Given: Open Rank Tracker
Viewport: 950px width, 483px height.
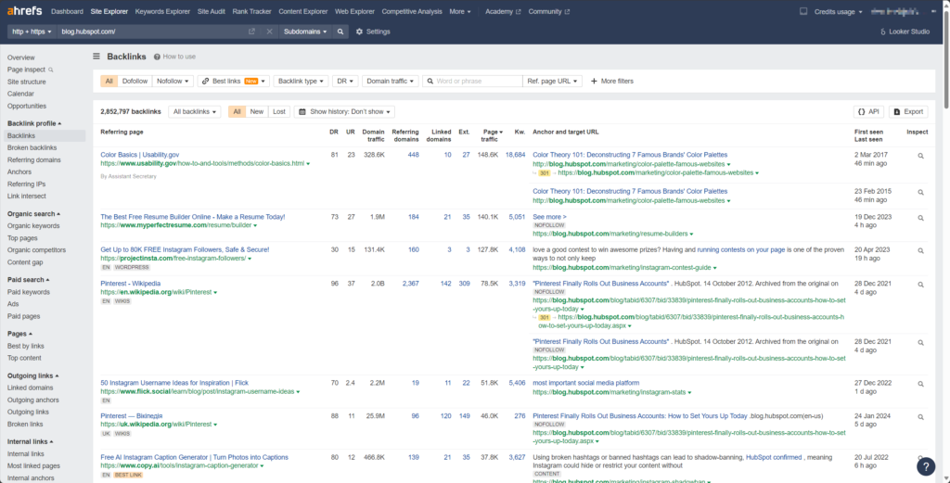Looking at the screenshot, I should 252,11.
